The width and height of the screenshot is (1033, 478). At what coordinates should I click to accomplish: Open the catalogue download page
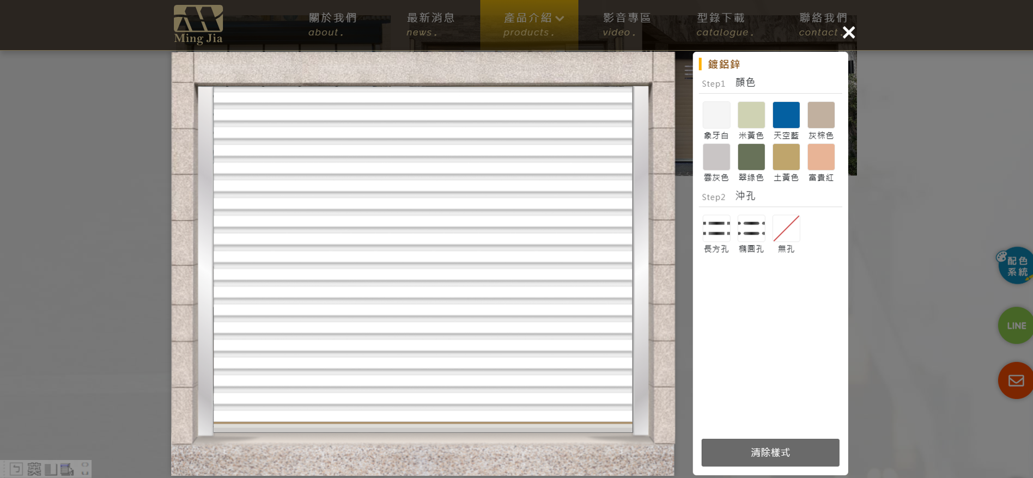(721, 24)
